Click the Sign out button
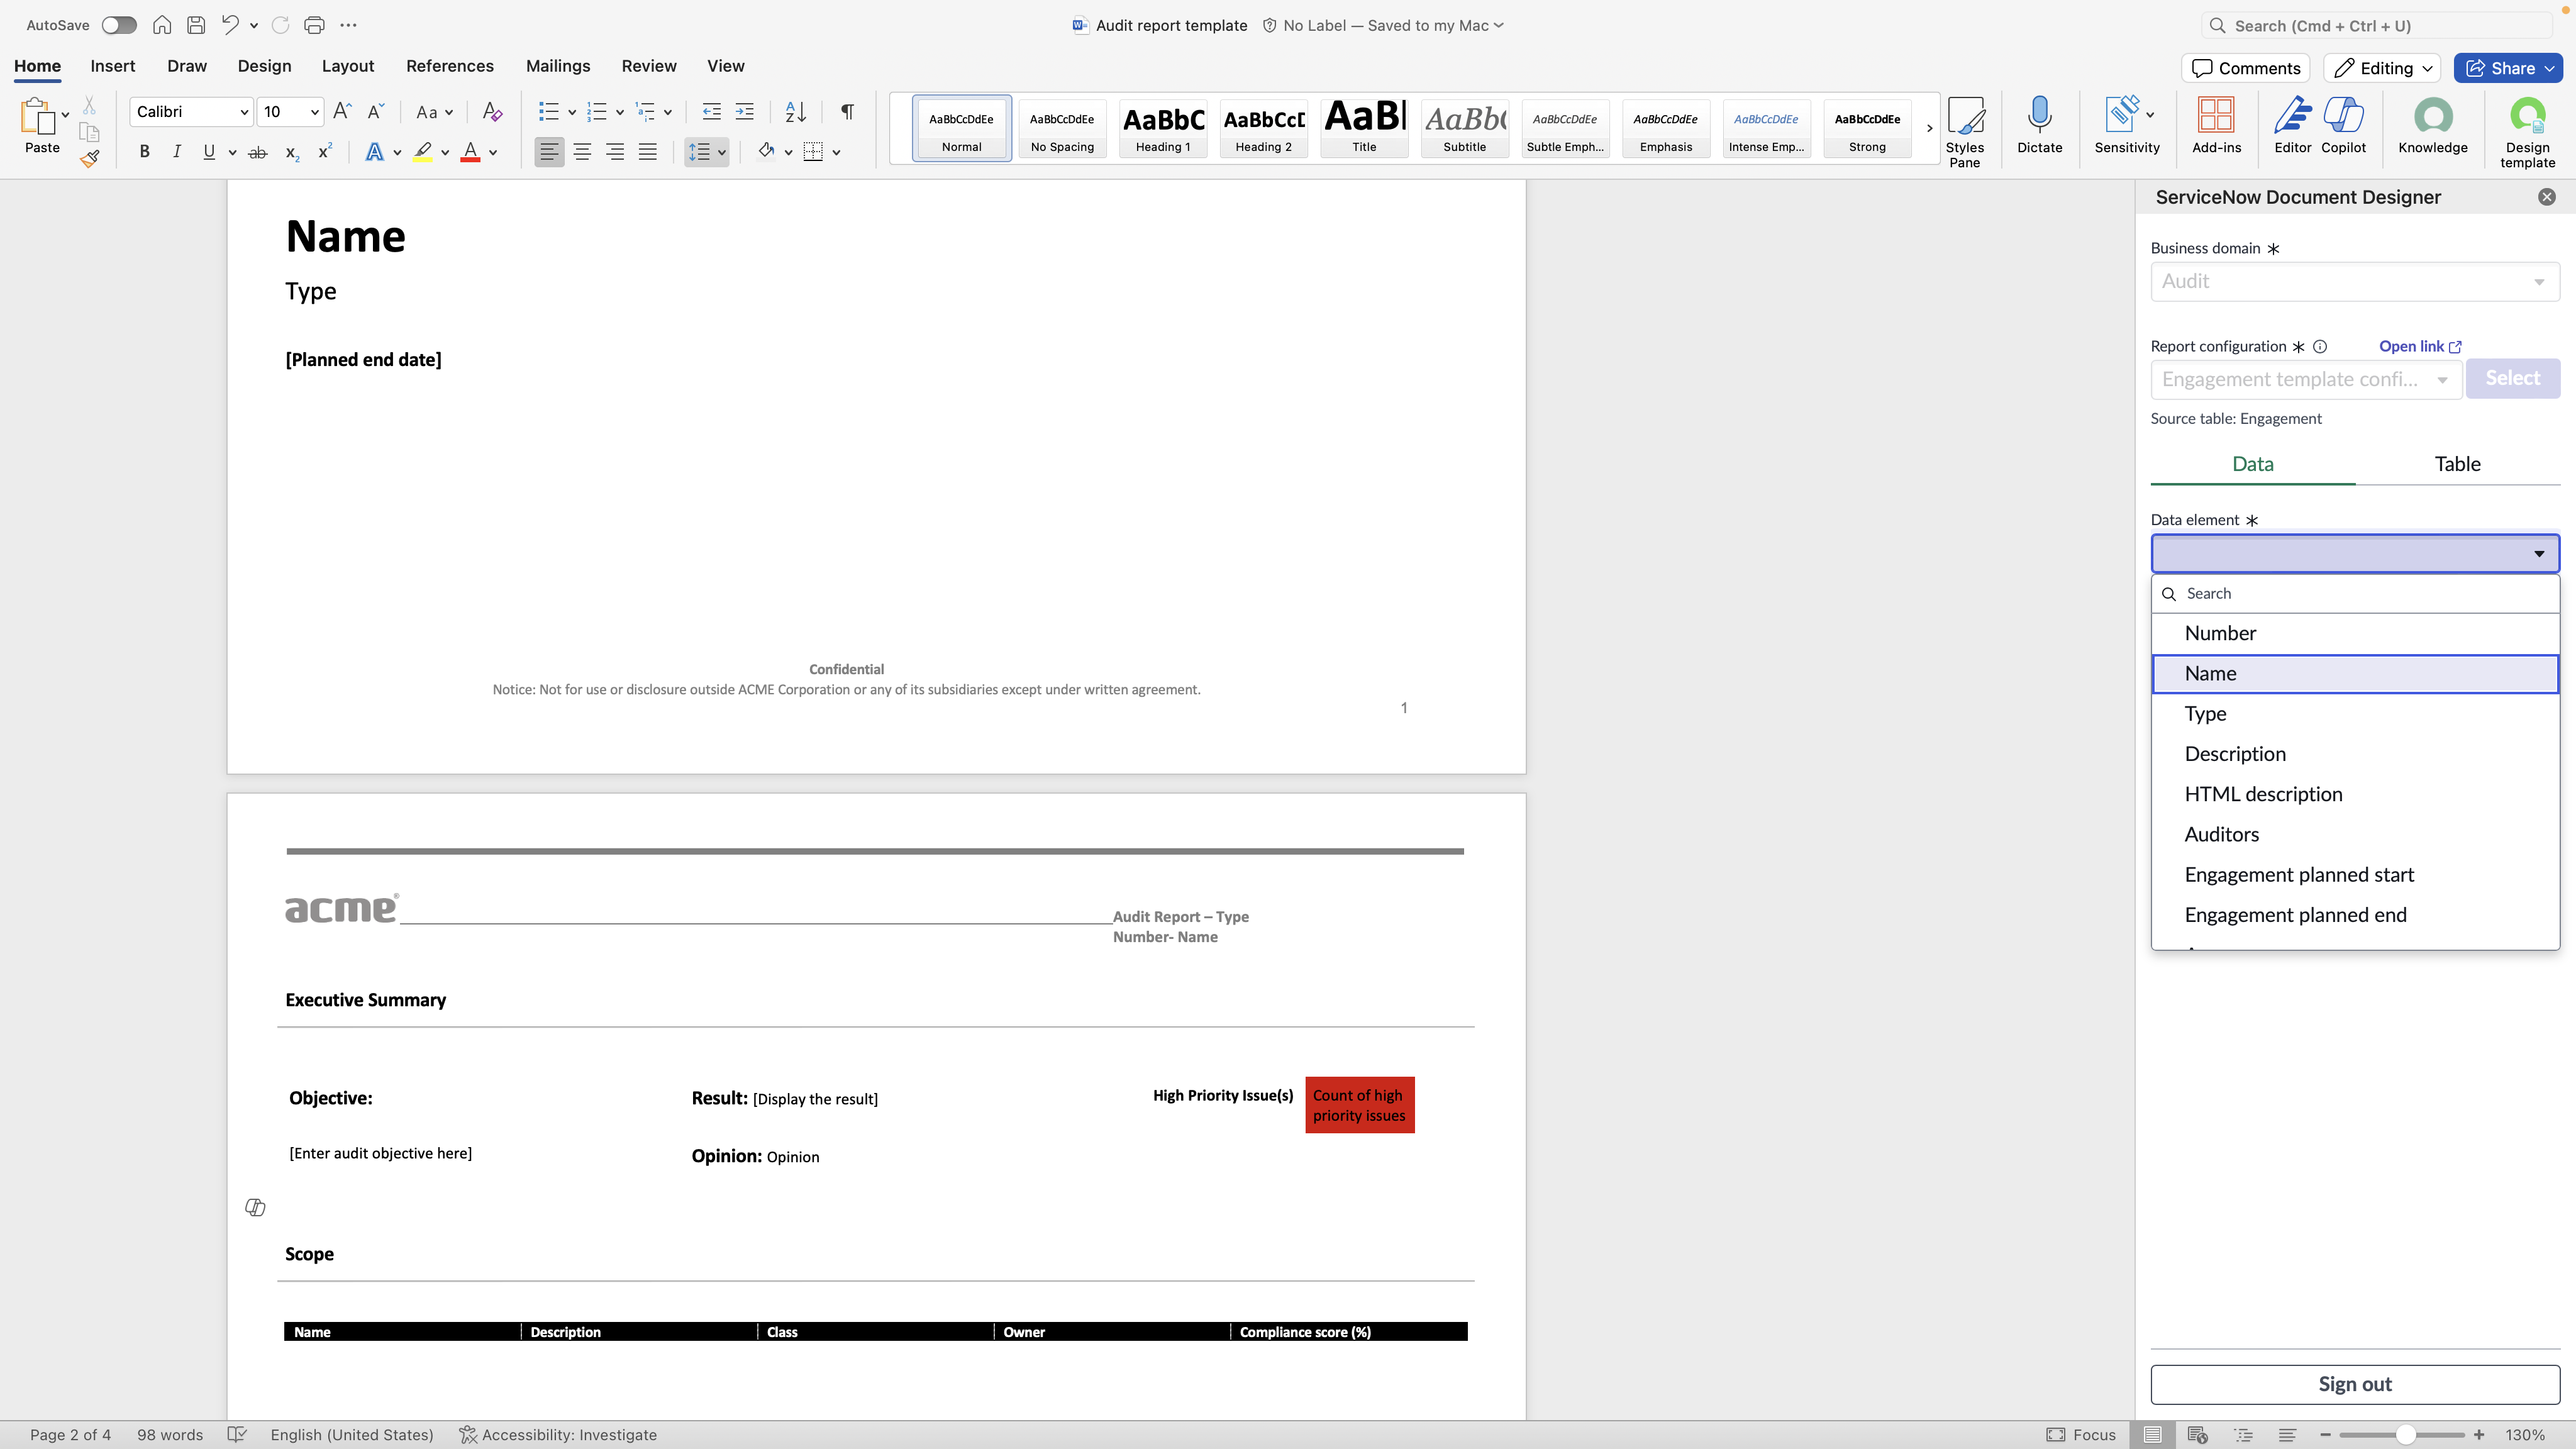 tap(2354, 1384)
